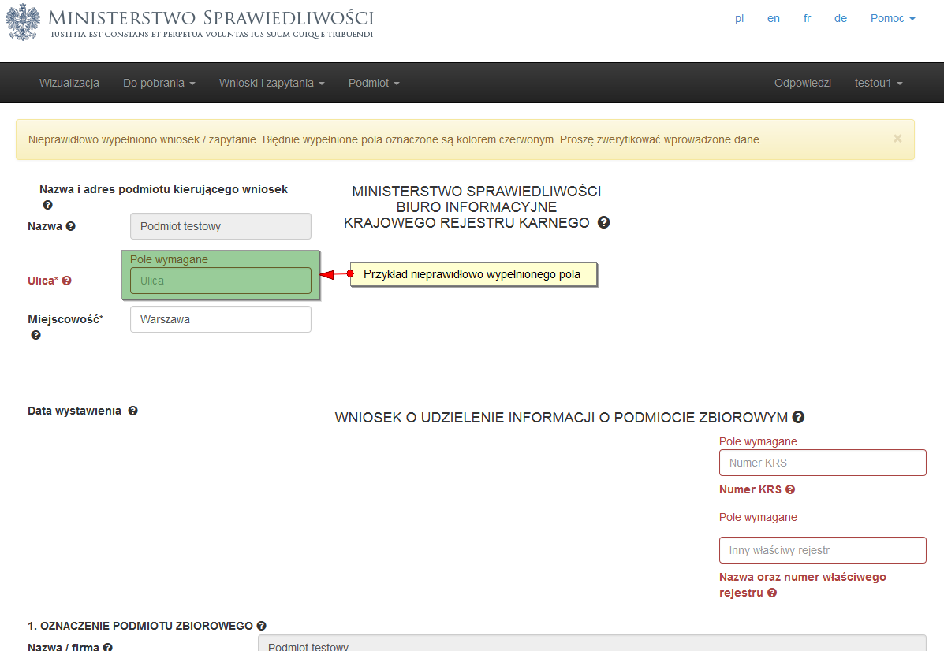Click the Nazwa field 'Podmiot testowy'
The image size is (944, 651).
click(221, 226)
